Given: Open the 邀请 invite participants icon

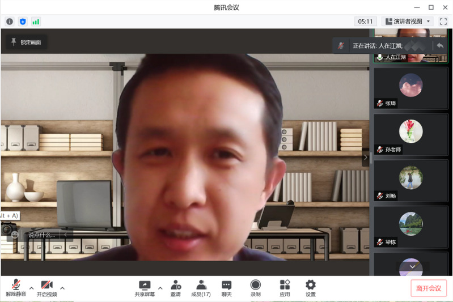Looking at the screenshot, I should (176, 288).
